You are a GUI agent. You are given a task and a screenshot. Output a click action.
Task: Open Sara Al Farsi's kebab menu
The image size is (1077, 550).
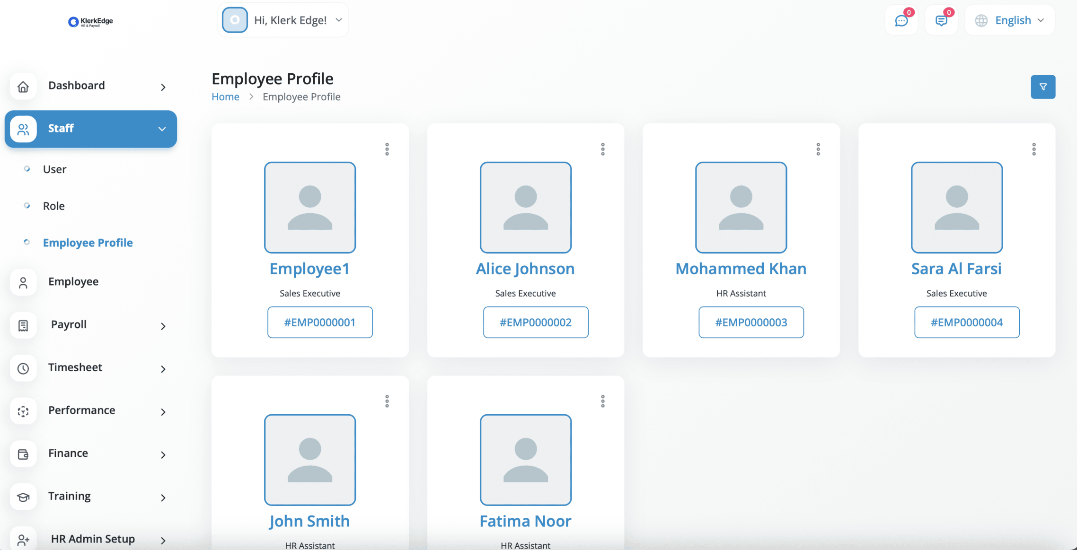tap(1033, 149)
